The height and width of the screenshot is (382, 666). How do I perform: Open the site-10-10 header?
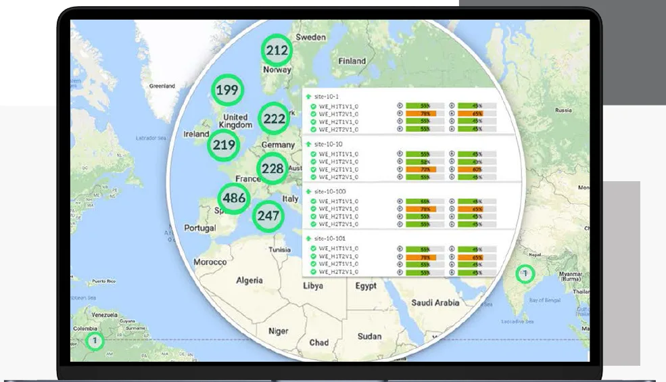tap(329, 145)
